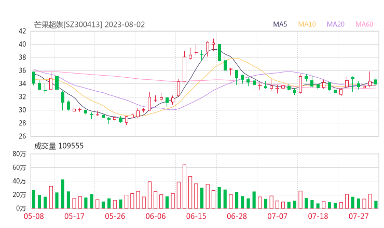Image resolution: width=384 pixels, height=228 pixels.
Task: Click the 05-08 date axis label
Action: pos(34,216)
